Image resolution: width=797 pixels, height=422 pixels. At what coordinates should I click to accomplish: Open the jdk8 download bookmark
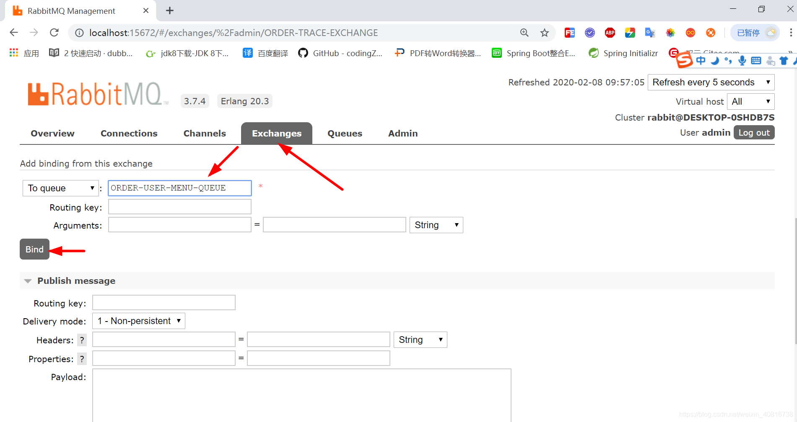click(x=187, y=53)
